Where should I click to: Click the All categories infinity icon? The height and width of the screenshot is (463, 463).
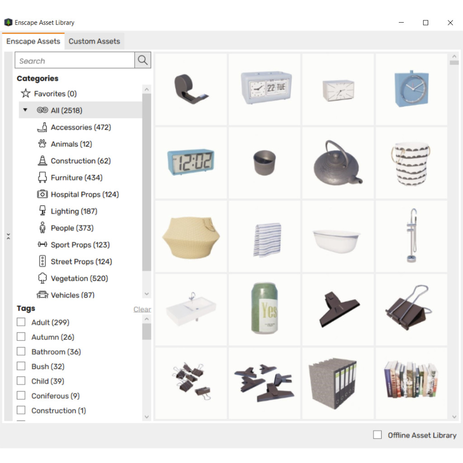pos(42,110)
